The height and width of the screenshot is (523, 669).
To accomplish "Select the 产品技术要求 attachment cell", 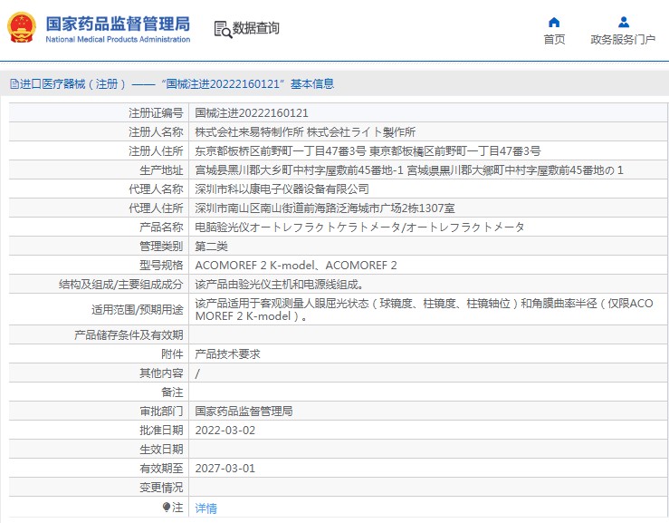I will click(x=227, y=354).
